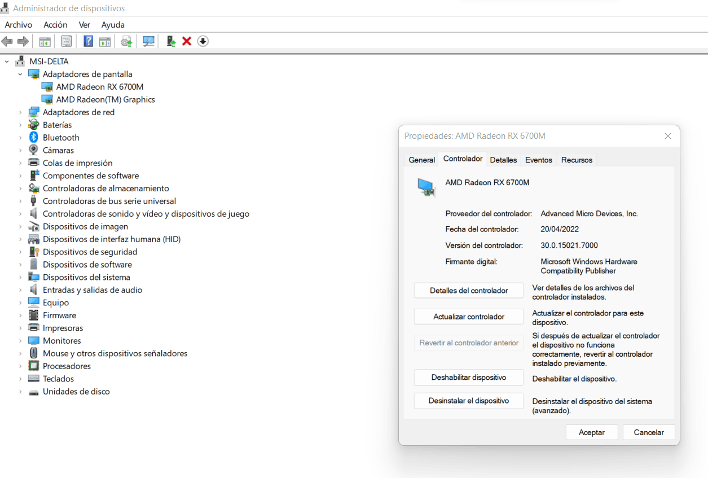
Task: Open the Archivo menu
Action: 19,25
